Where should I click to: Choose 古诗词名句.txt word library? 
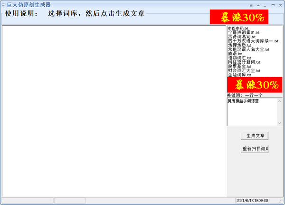[242, 37]
